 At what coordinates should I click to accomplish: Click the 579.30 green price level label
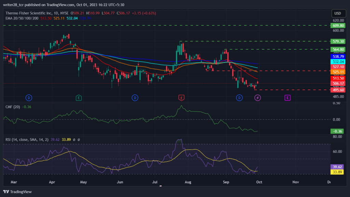tap(338, 41)
